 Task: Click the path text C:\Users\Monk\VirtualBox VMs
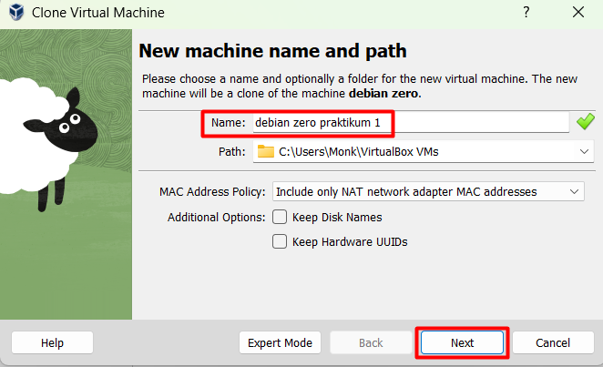coord(358,152)
